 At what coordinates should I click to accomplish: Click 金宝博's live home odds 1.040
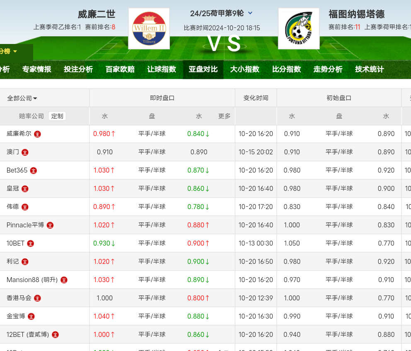pyautogui.click(x=104, y=316)
